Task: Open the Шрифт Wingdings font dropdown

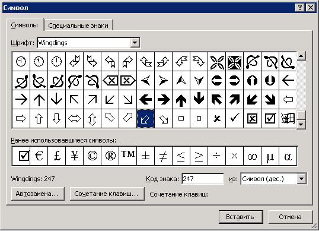Action: (x=135, y=43)
